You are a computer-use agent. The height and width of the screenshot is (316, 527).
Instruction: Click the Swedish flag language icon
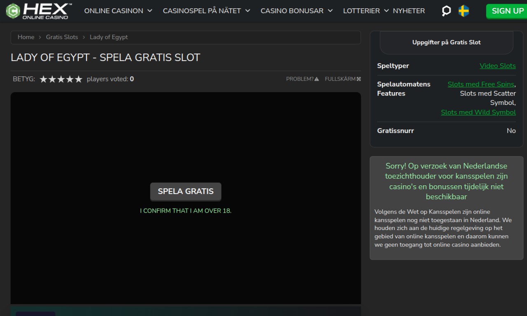(464, 11)
